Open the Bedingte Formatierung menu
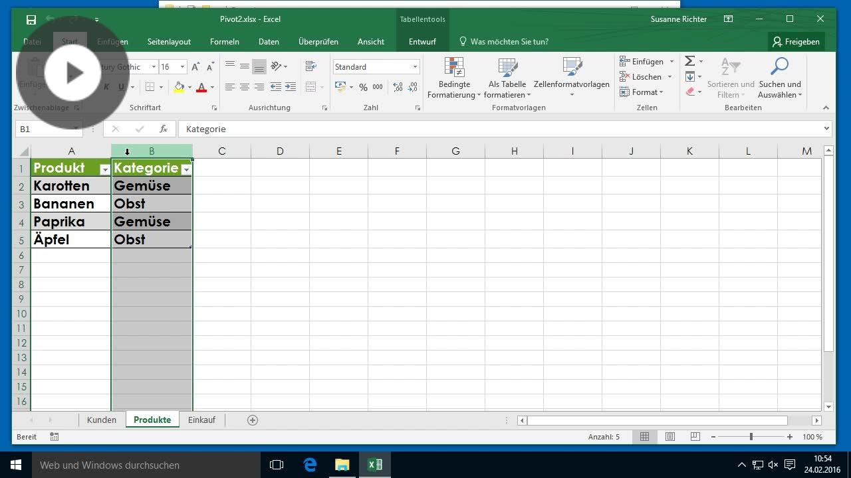The height and width of the screenshot is (478, 851). 454,78
